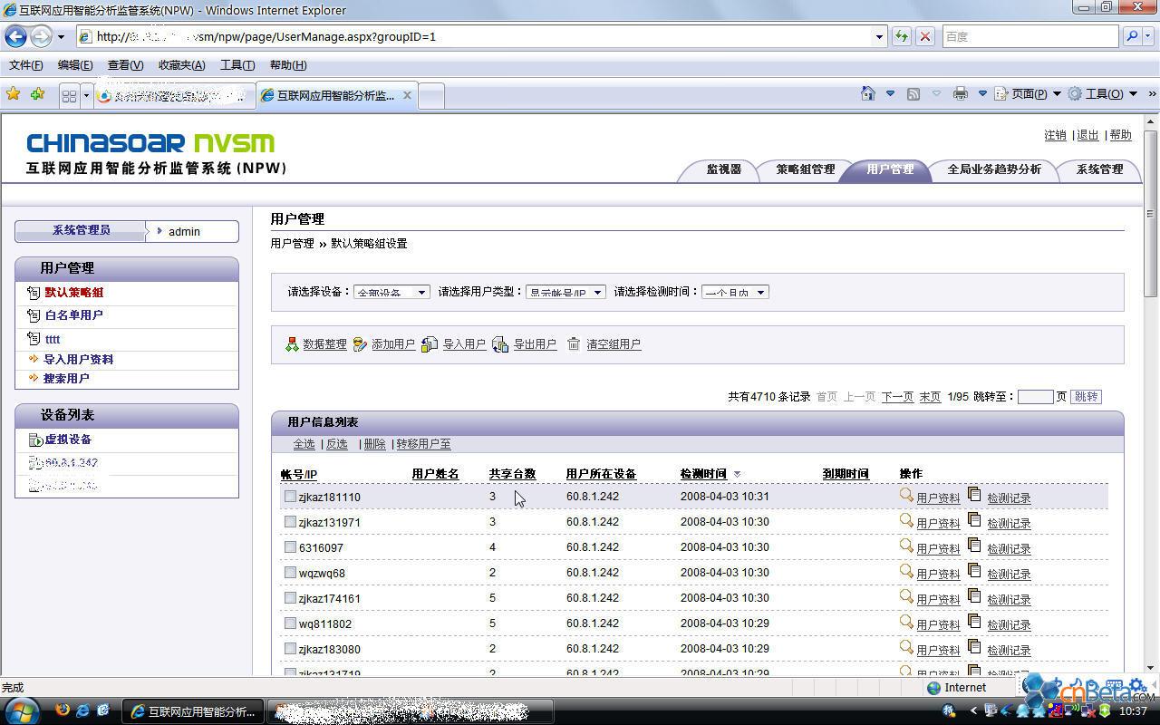This screenshot has height=725, width=1160.
Task: Click the 数据整理 icon in toolbar
Action: point(292,344)
